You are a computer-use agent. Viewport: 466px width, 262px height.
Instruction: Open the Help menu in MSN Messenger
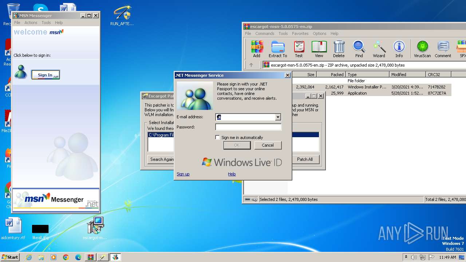click(x=59, y=23)
